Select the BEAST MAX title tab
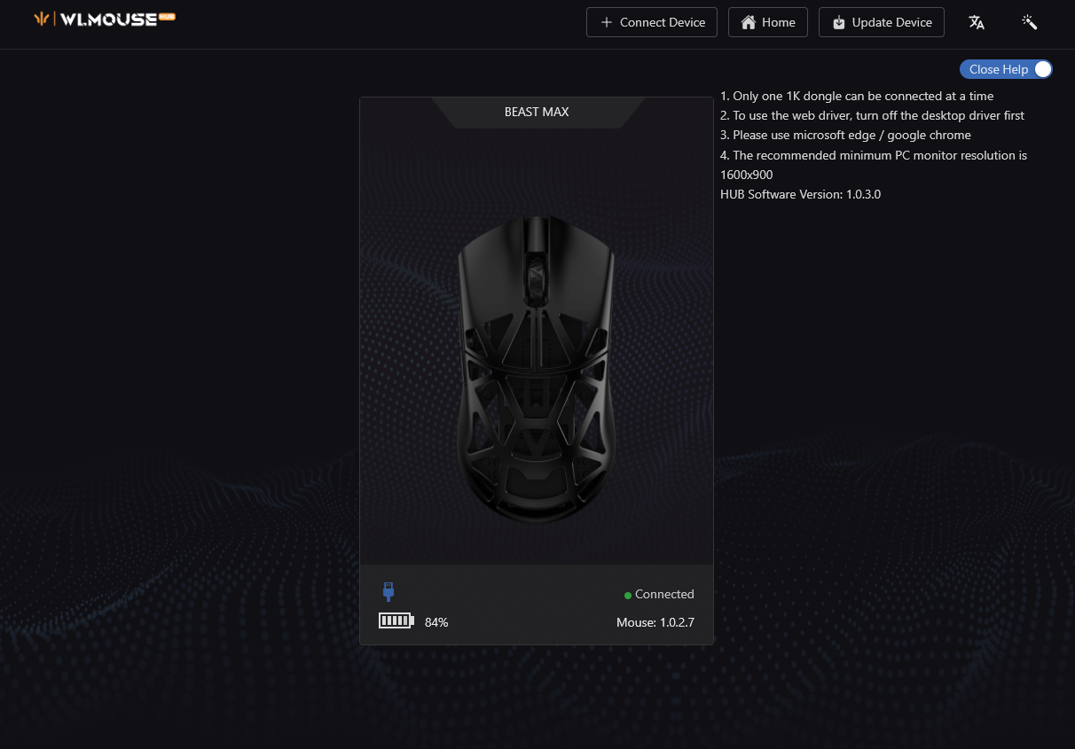 pos(537,112)
